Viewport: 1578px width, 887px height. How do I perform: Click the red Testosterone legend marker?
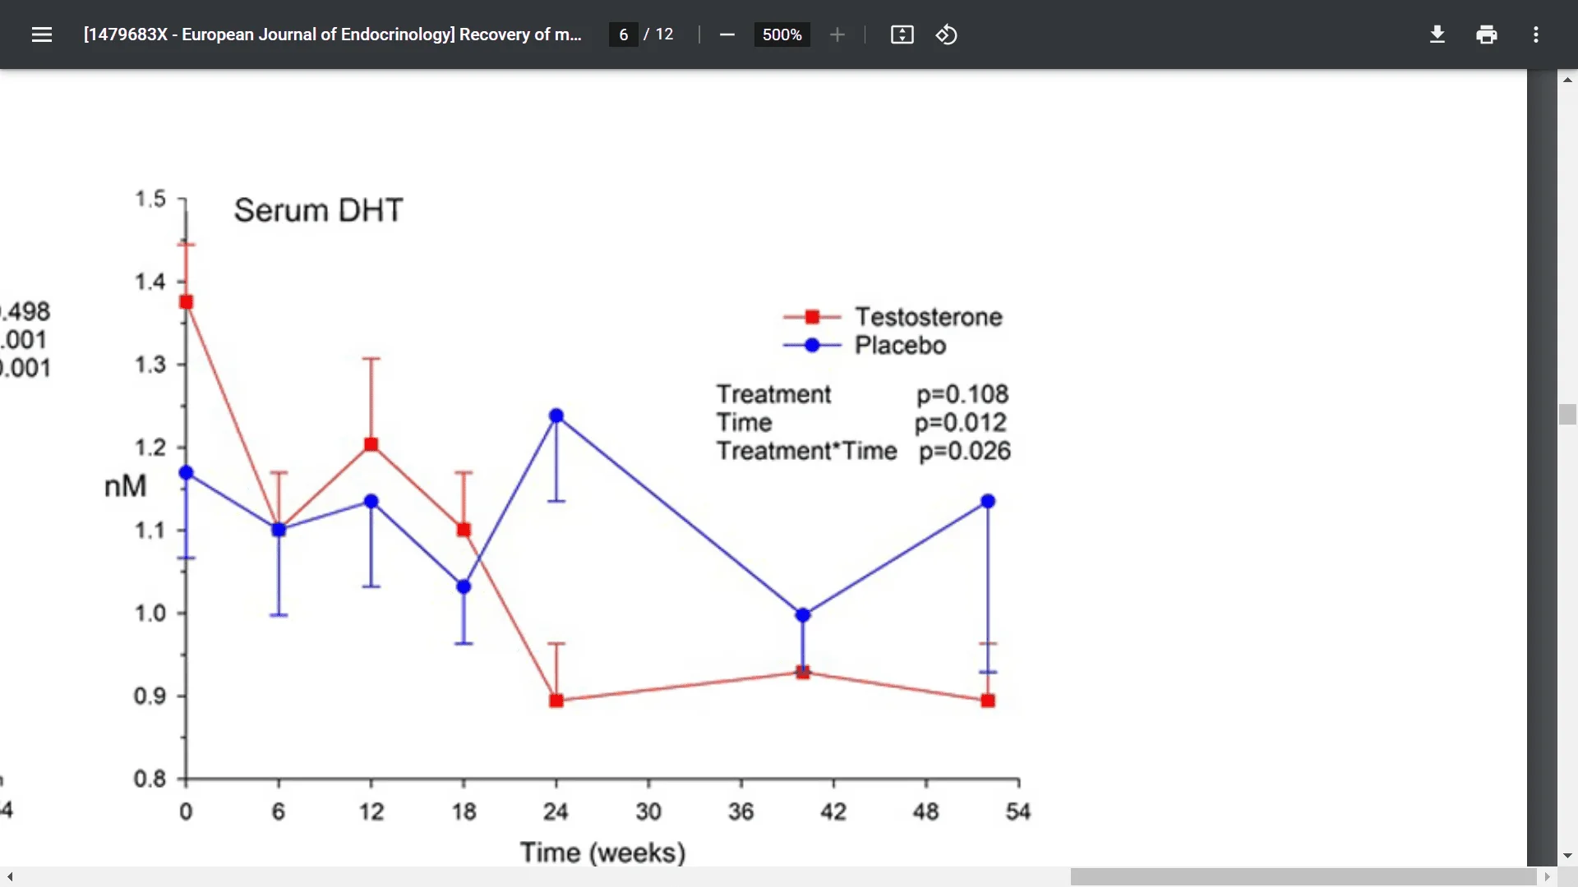click(x=812, y=317)
